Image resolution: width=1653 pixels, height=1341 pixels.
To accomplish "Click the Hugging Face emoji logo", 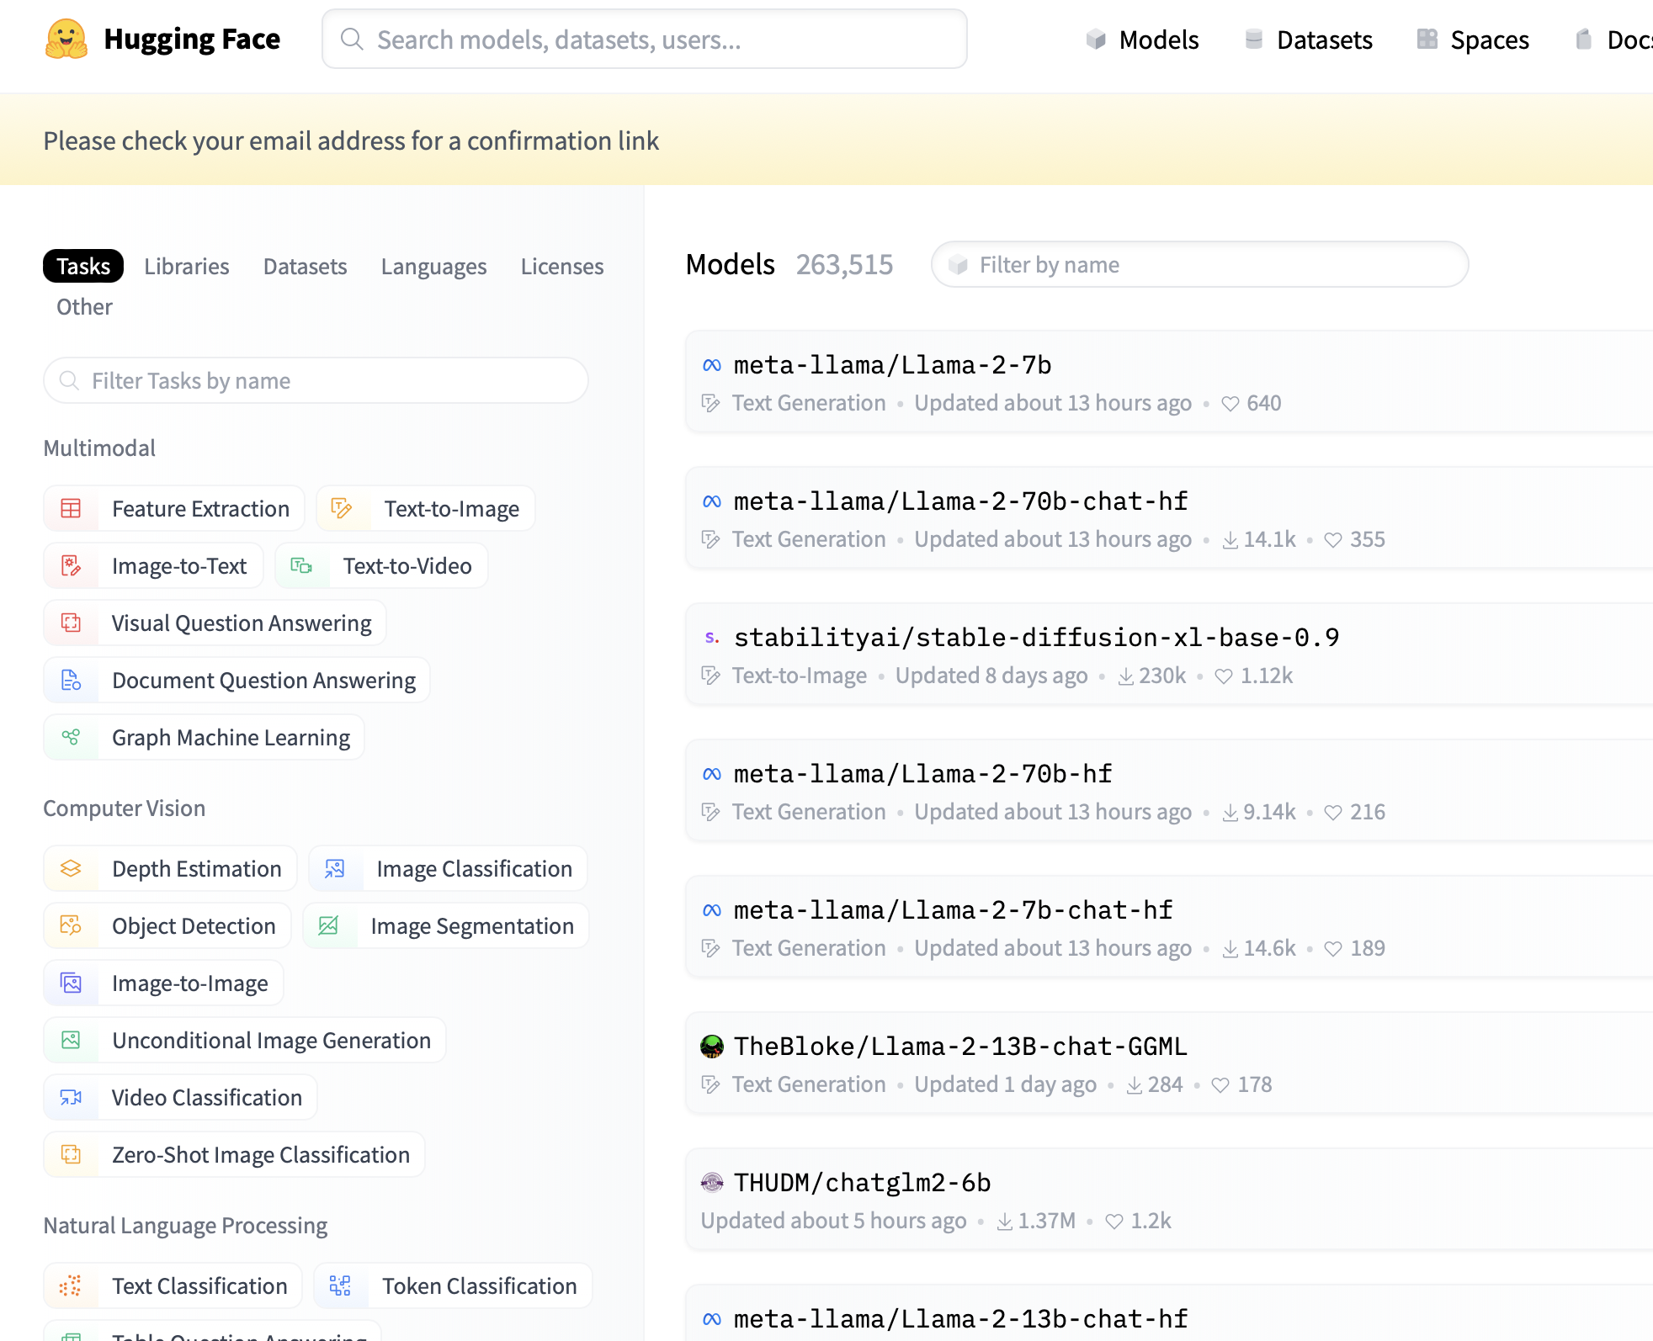I will point(66,40).
